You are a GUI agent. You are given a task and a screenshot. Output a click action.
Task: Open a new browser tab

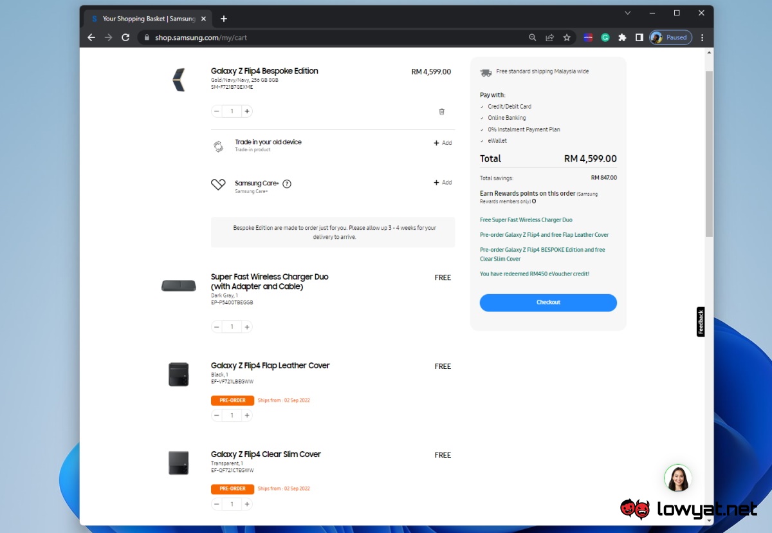224,19
